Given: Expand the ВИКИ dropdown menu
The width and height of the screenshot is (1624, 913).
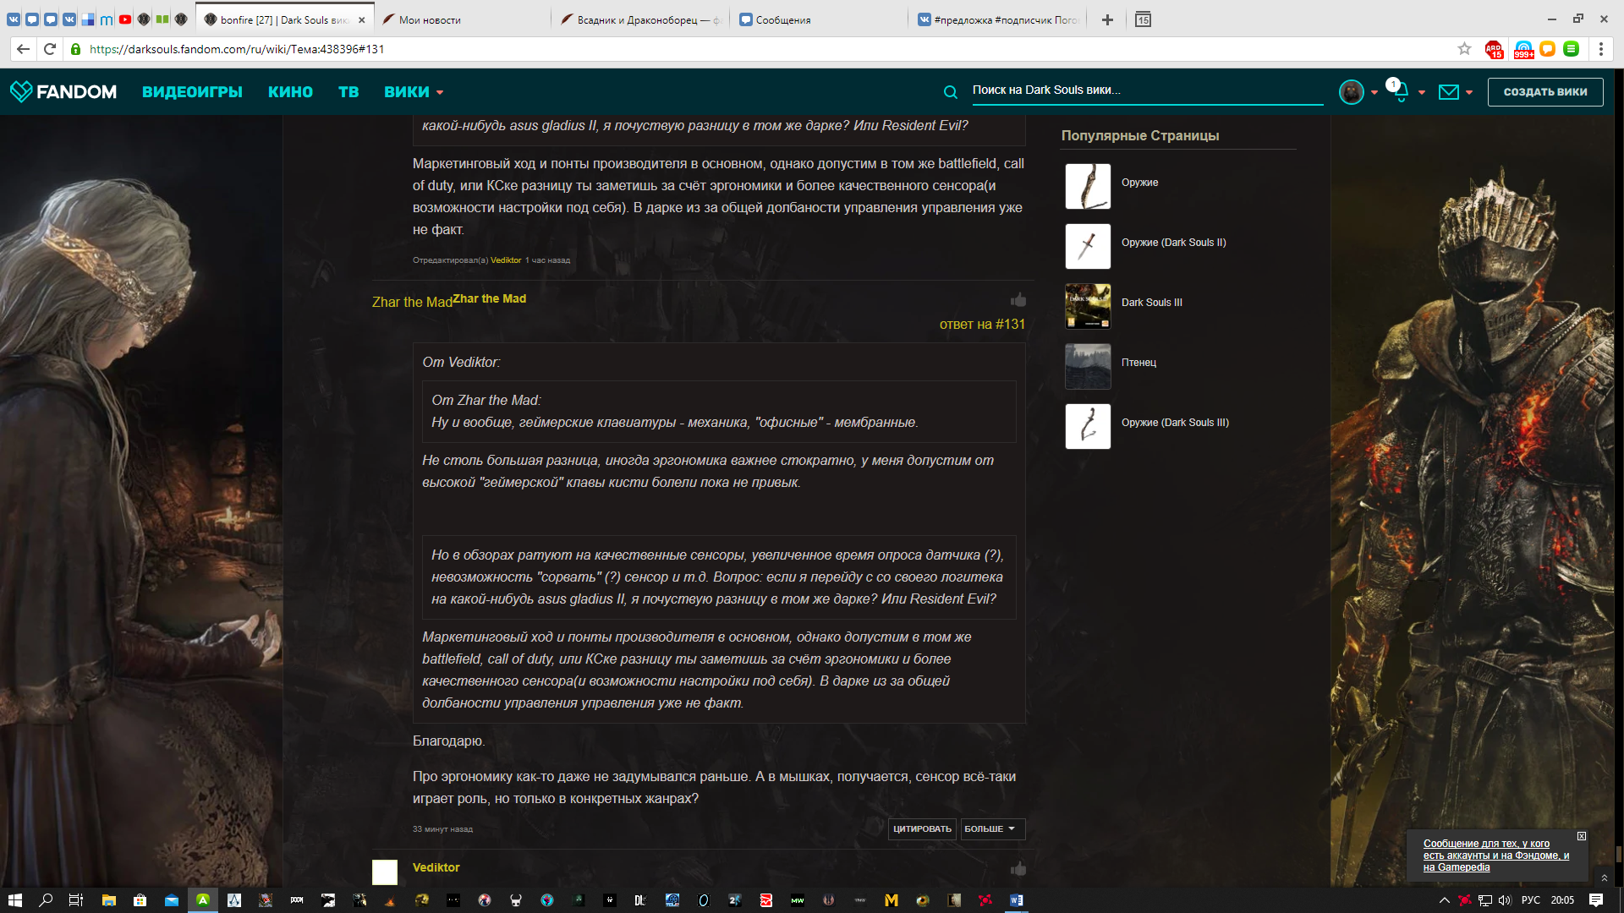Looking at the screenshot, I should (x=414, y=92).
